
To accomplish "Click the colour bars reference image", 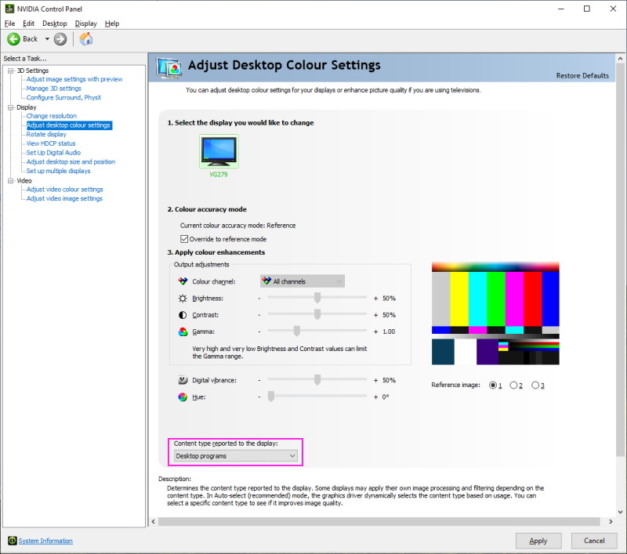I will pos(495,313).
